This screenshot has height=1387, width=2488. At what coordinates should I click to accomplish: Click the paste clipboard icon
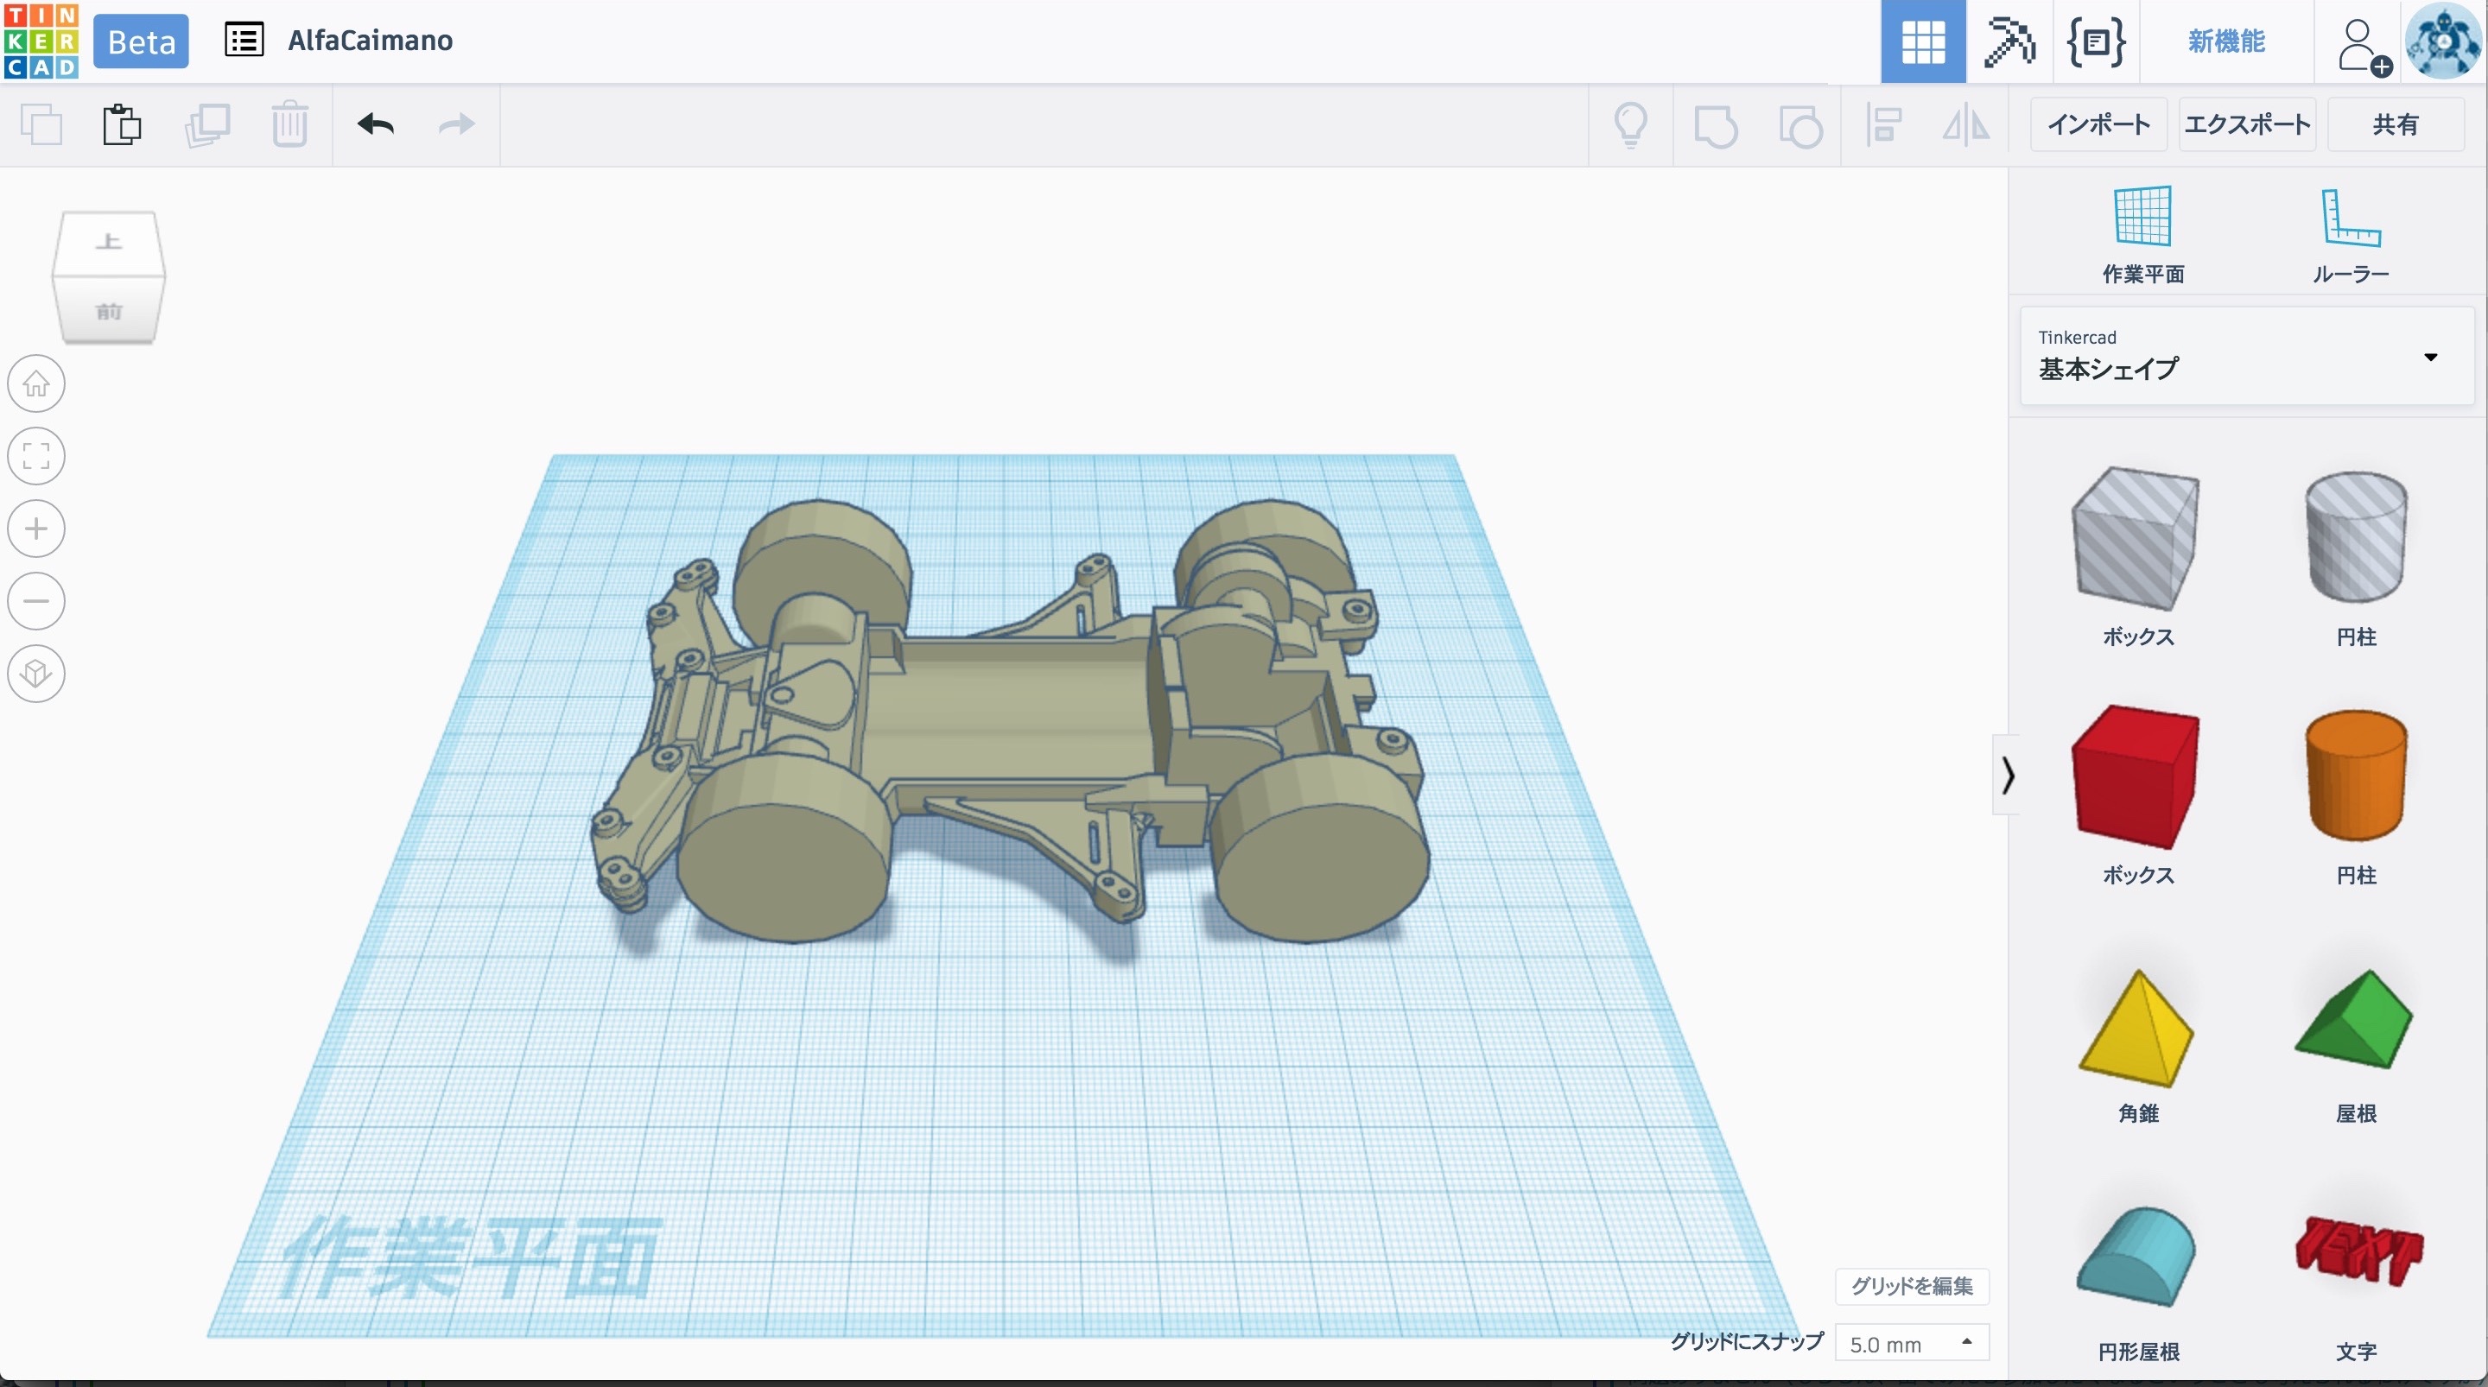pos(122,124)
